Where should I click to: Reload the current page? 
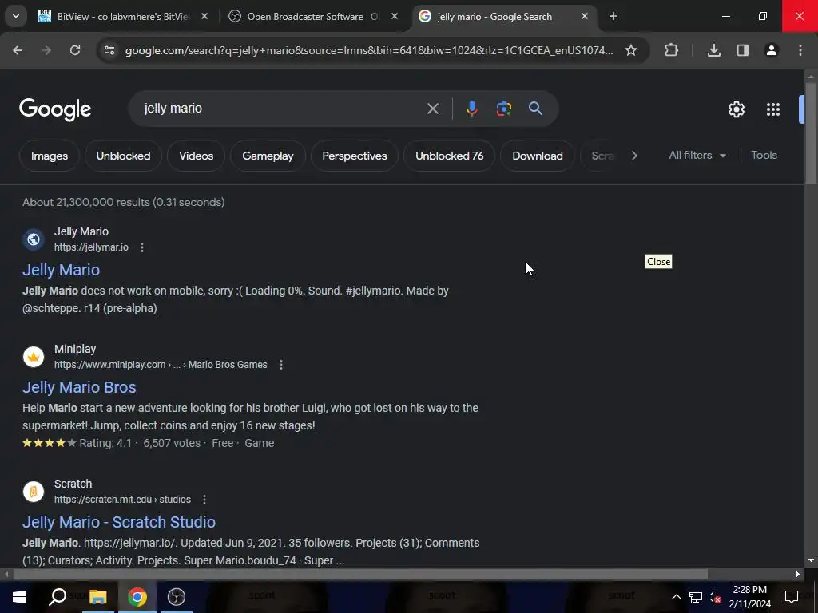click(75, 50)
